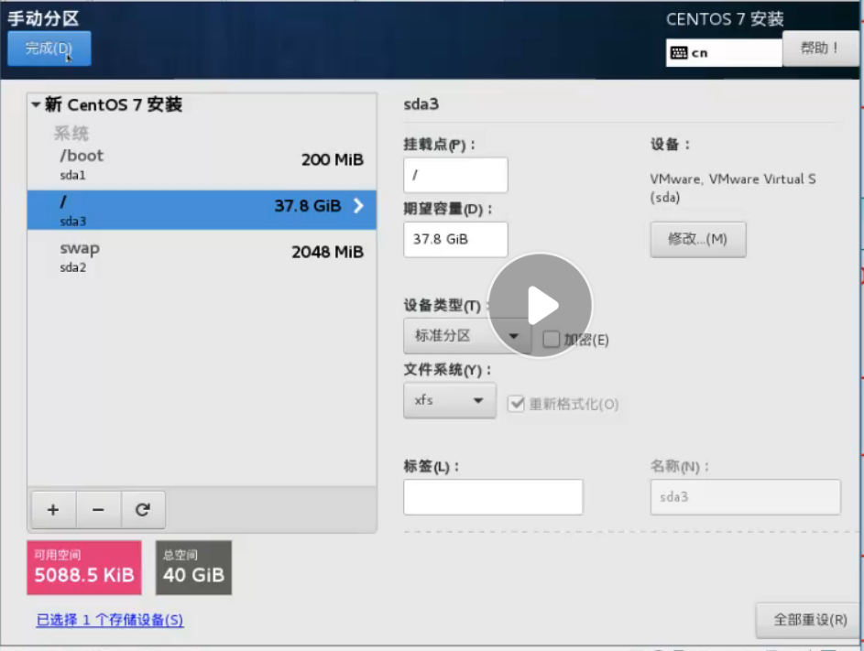Reload storage configuration with refresh icon
This screenshot has height=651, width=864.
pyautogui.click(x=143, y=510)
